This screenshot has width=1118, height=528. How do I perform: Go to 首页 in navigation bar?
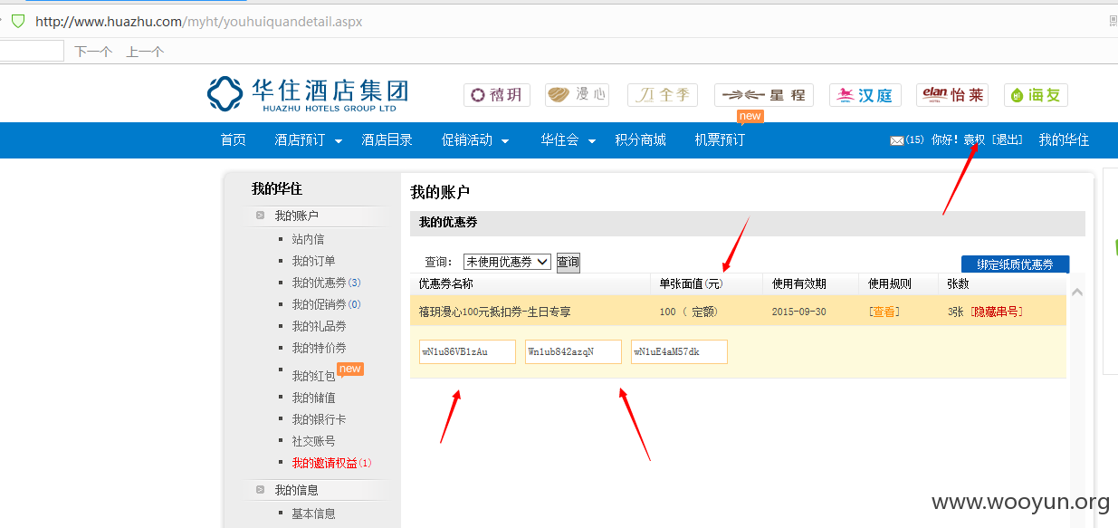tap(233, 140)
